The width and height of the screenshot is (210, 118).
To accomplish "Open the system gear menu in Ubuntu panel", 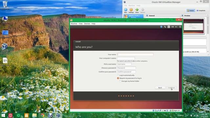I will pos(180,27).
